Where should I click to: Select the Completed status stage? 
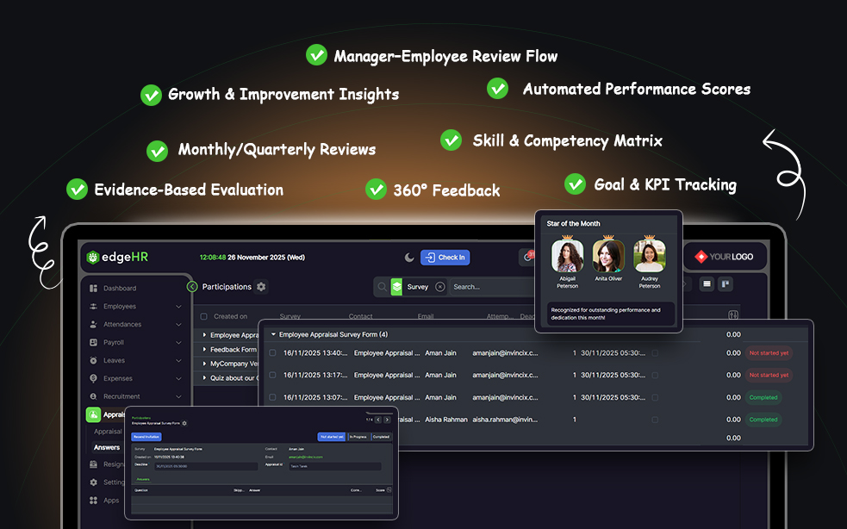pos(381,437)
